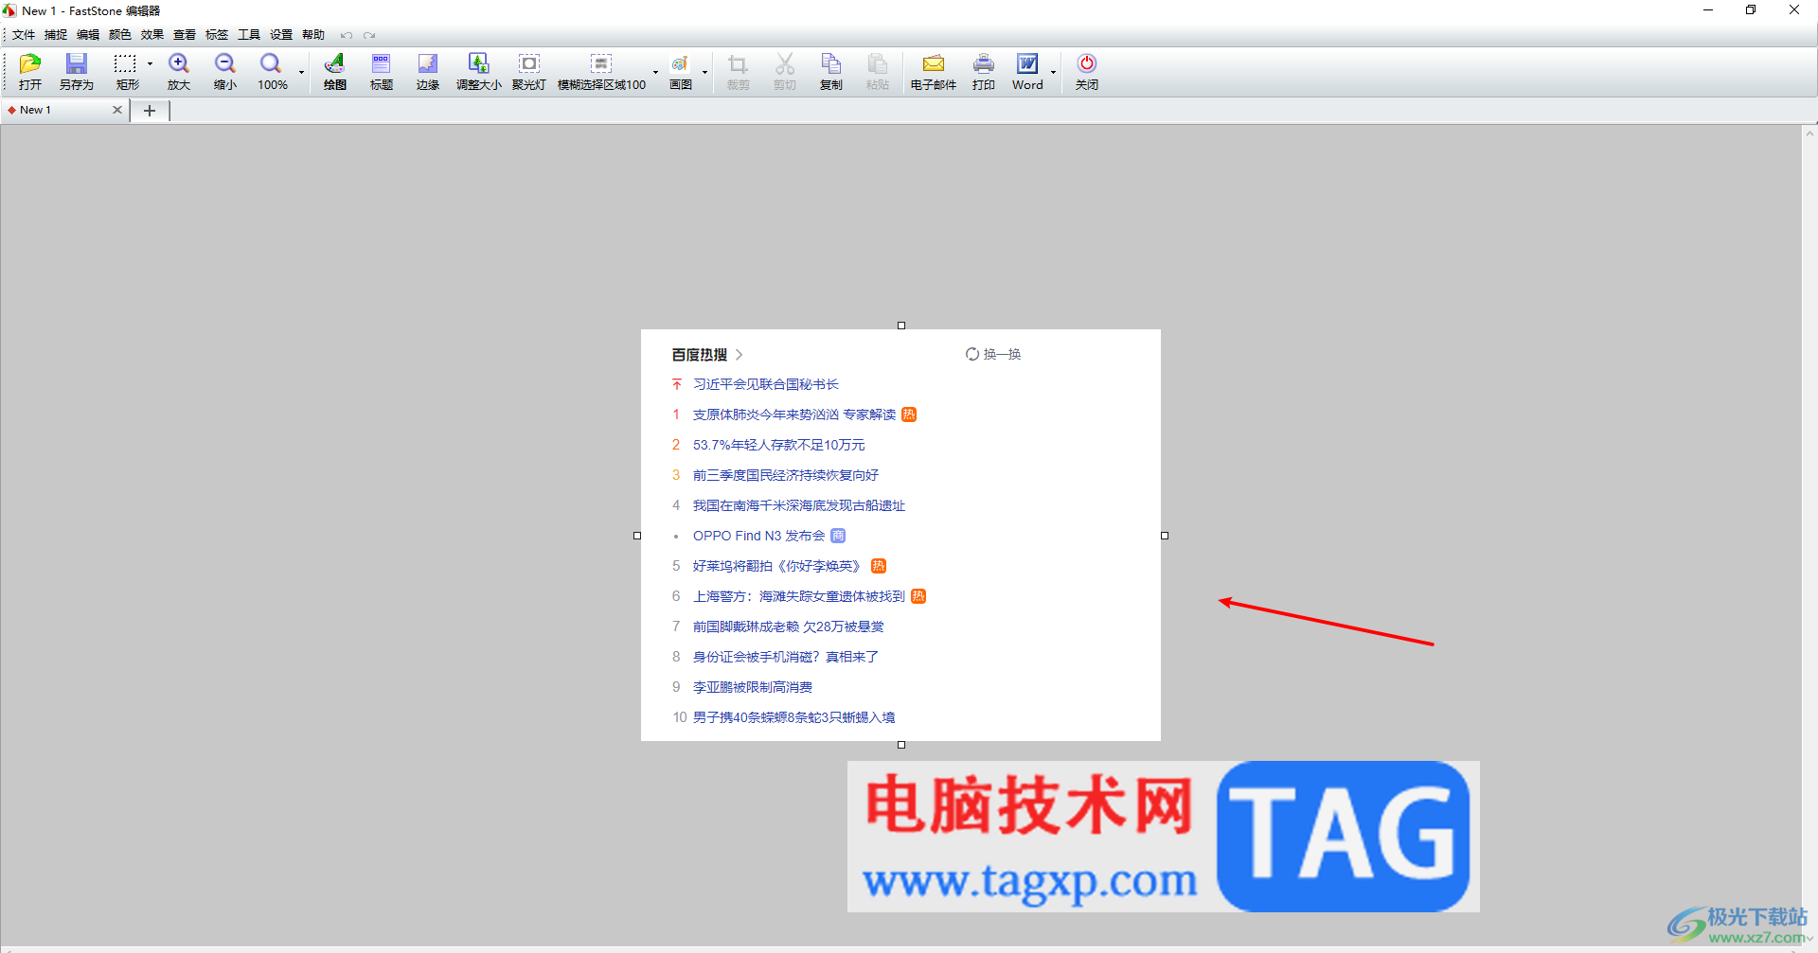The height and width of the screenshot is (953, 1818).
Task: Minimize the FastStone editor window
Action: pos(1708,10)
